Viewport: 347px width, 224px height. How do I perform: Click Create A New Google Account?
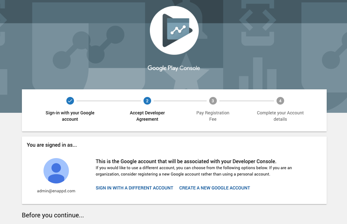[214, 188]
